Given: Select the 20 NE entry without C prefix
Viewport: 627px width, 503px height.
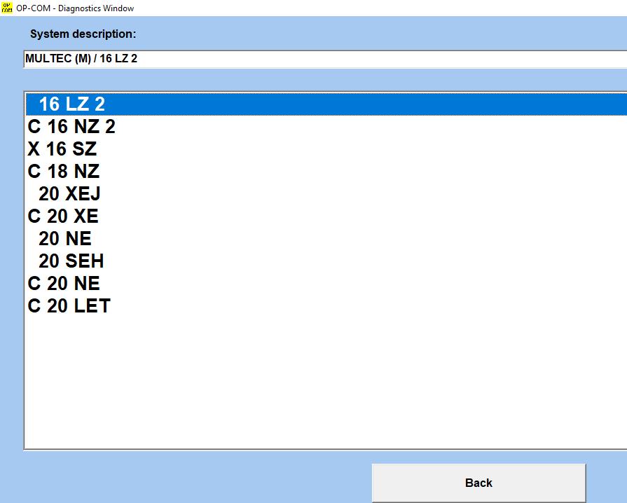Looking at the screenshot, I should tap(326, 239).
